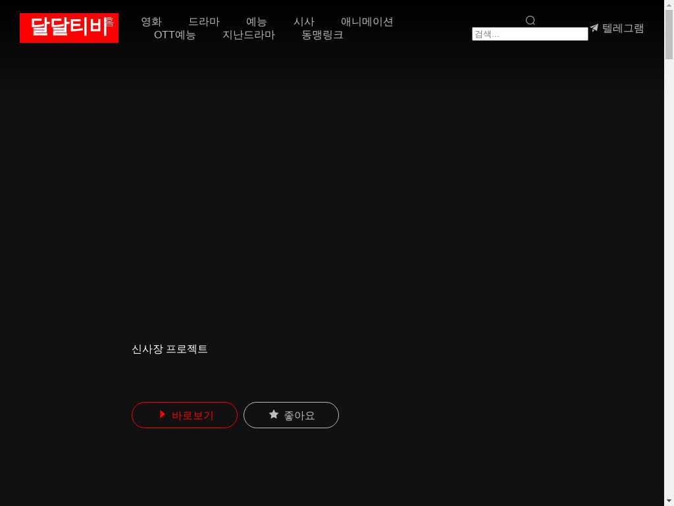Viewport: 674px width, 506px height.
Task: Click the magnifying glass search icon
Action: tap(531, 20)
